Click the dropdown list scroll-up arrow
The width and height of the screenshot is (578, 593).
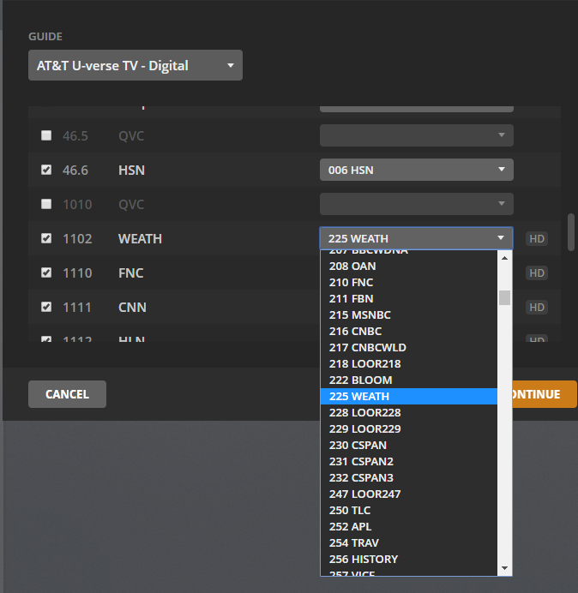click(504, 258)
